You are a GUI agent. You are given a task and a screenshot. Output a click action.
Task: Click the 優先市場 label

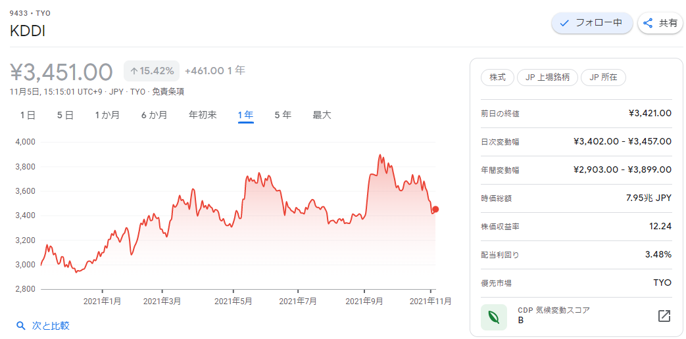[496, 283]
